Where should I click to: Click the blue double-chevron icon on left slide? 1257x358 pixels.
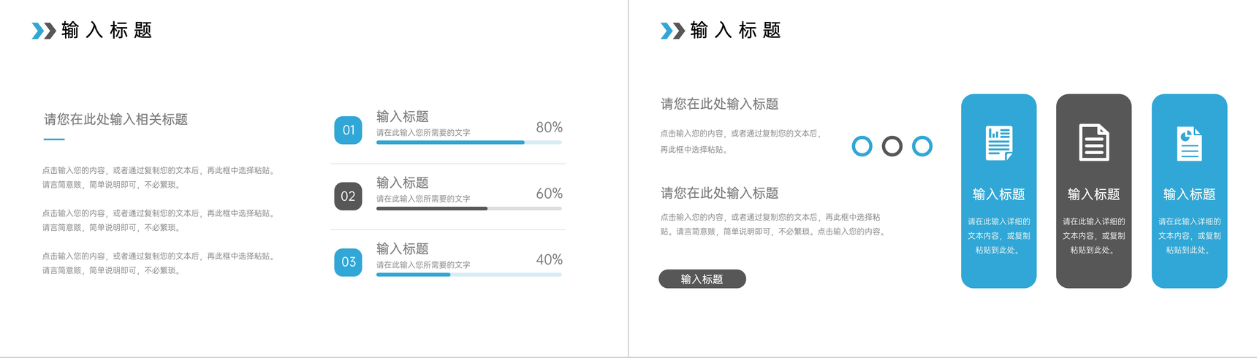[44, 31]
